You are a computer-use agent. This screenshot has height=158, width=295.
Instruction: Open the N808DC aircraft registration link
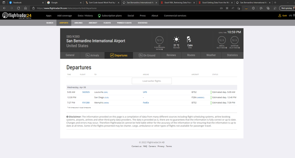(x=201, y=98)
